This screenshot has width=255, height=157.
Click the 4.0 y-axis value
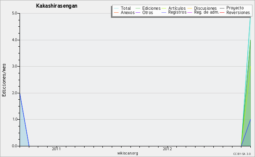14,40
